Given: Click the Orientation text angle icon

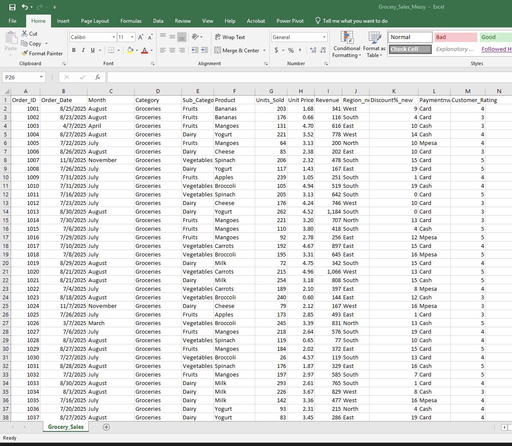Looking at the screenshot, I should click(195, 36).
